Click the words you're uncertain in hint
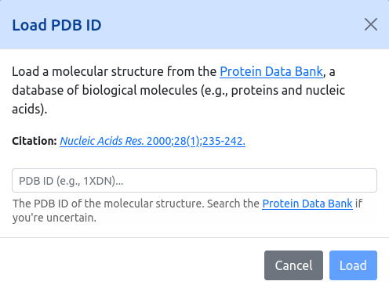The height and width of the screenshot is (292, 389). pyautogui.click(x=54, y=218)
